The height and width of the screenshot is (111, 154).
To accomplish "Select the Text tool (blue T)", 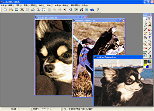I will (x=150, y=37).
